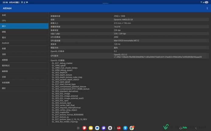Tap the GL_OES_required_internalformat line
The width and height of the screenshot is (211, 131).
click(x=66, y=108)
